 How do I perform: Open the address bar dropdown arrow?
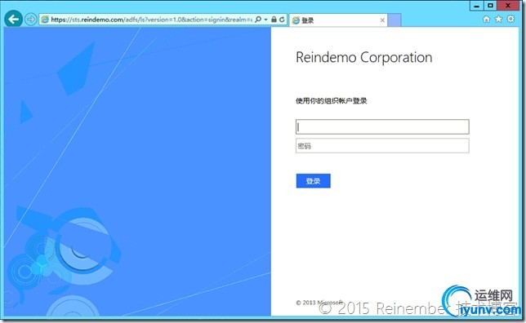[265, 20]
